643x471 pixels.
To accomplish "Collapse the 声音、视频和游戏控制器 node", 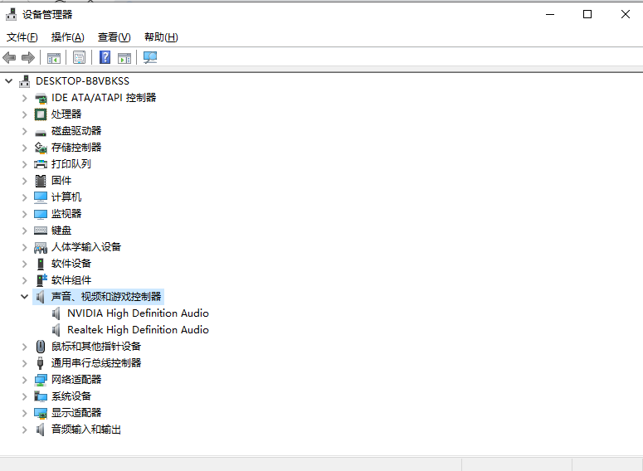I will point(25,297).
